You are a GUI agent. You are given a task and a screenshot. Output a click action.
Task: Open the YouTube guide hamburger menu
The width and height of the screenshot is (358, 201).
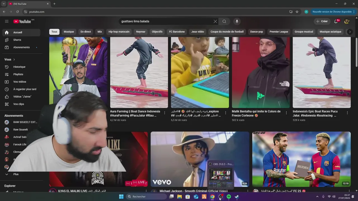click(7, 21)
